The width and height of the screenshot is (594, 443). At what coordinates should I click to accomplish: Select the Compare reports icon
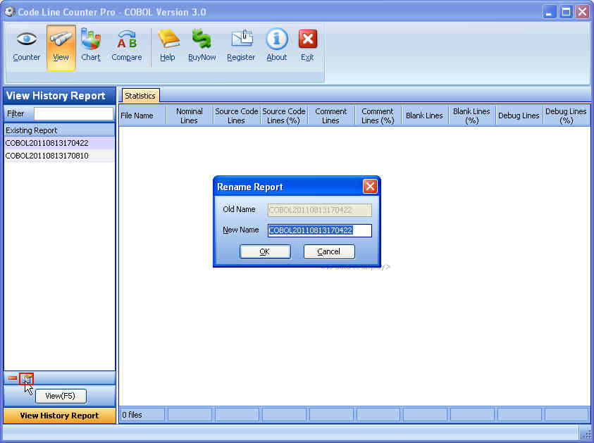(x=126, y=44)
